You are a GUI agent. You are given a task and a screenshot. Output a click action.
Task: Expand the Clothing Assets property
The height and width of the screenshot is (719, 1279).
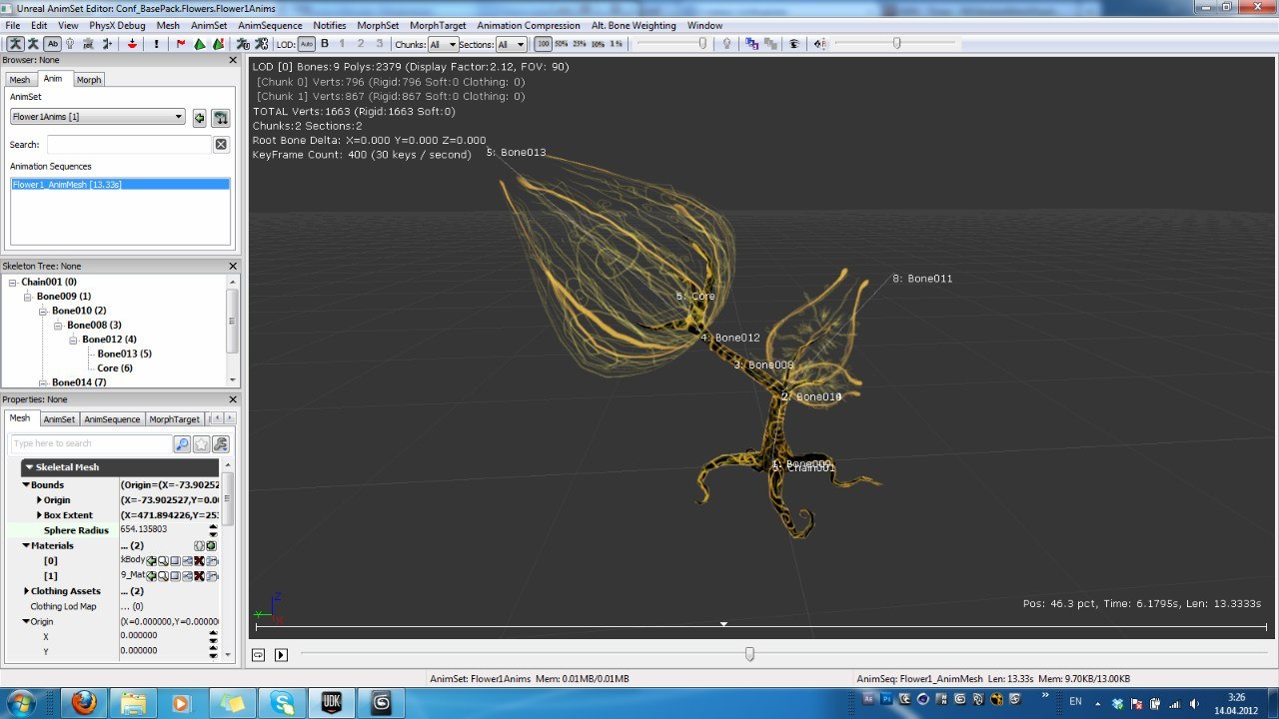pos(26,591)
